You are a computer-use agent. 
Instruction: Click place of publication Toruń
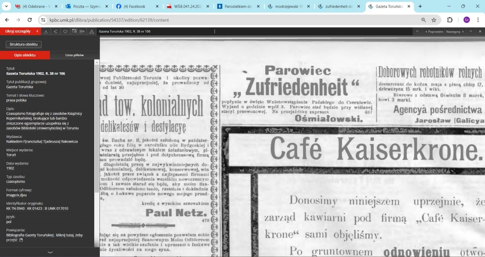(x=11, y=154)
